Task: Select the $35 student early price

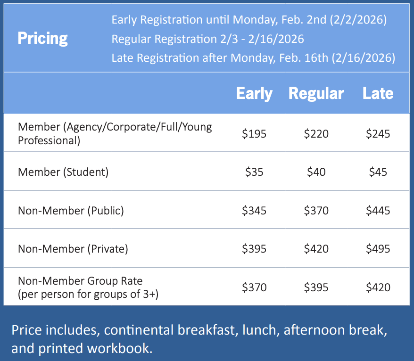Action: click(x=254, y=172)
